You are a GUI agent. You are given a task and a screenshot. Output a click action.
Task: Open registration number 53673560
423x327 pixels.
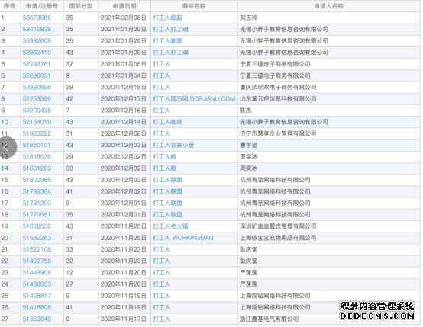pyautogui.click(x=37, y=18)
